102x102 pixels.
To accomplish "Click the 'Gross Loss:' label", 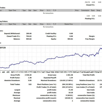I will pyautogui.click(x=52, y=75).
